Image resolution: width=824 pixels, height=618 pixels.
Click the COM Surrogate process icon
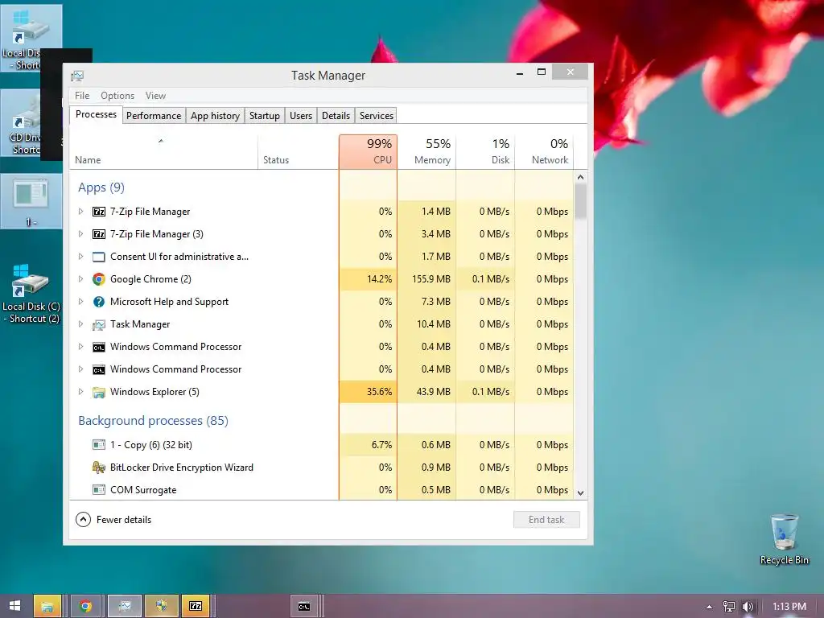[99, 490]
